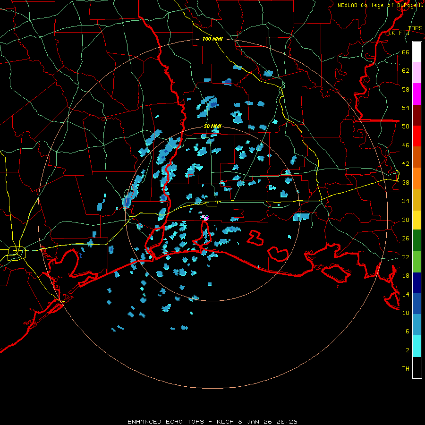Screen dimensions: 425x425
Task: Pick the dark green legend swatch
Action: click(417, 240)
